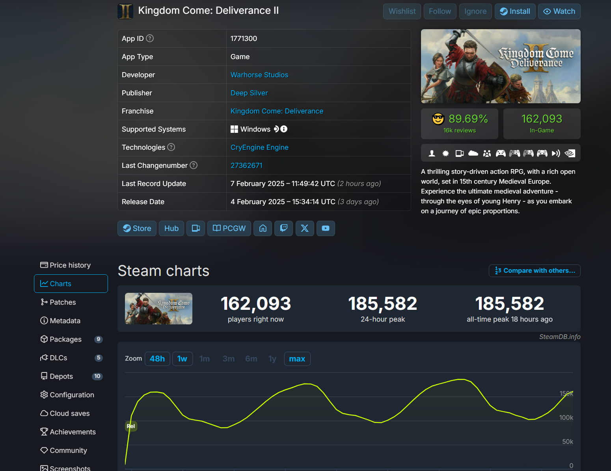Set chart zoom to 1y

[272, 359]
